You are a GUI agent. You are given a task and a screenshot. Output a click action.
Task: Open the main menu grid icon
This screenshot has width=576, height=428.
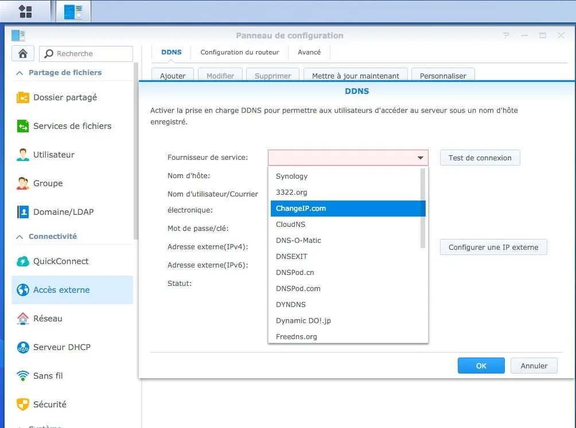tap(25, 11)
